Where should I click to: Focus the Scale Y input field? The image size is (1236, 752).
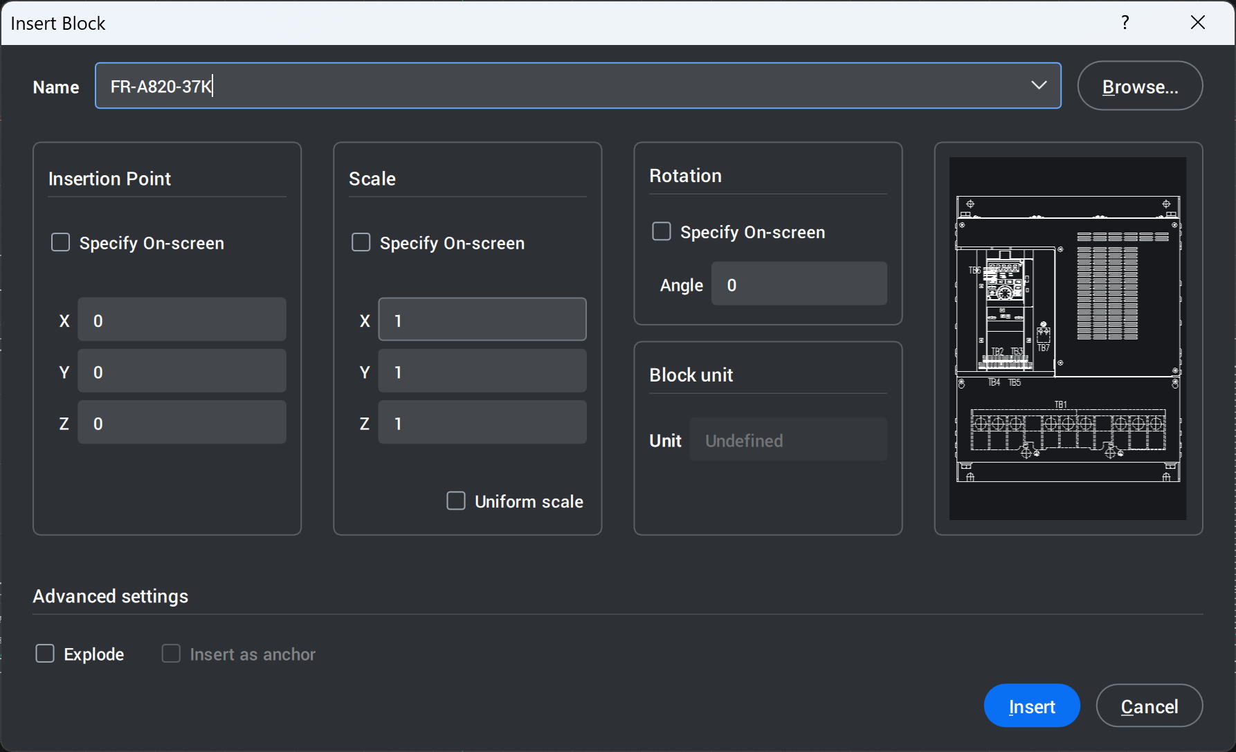coord(482,371)
